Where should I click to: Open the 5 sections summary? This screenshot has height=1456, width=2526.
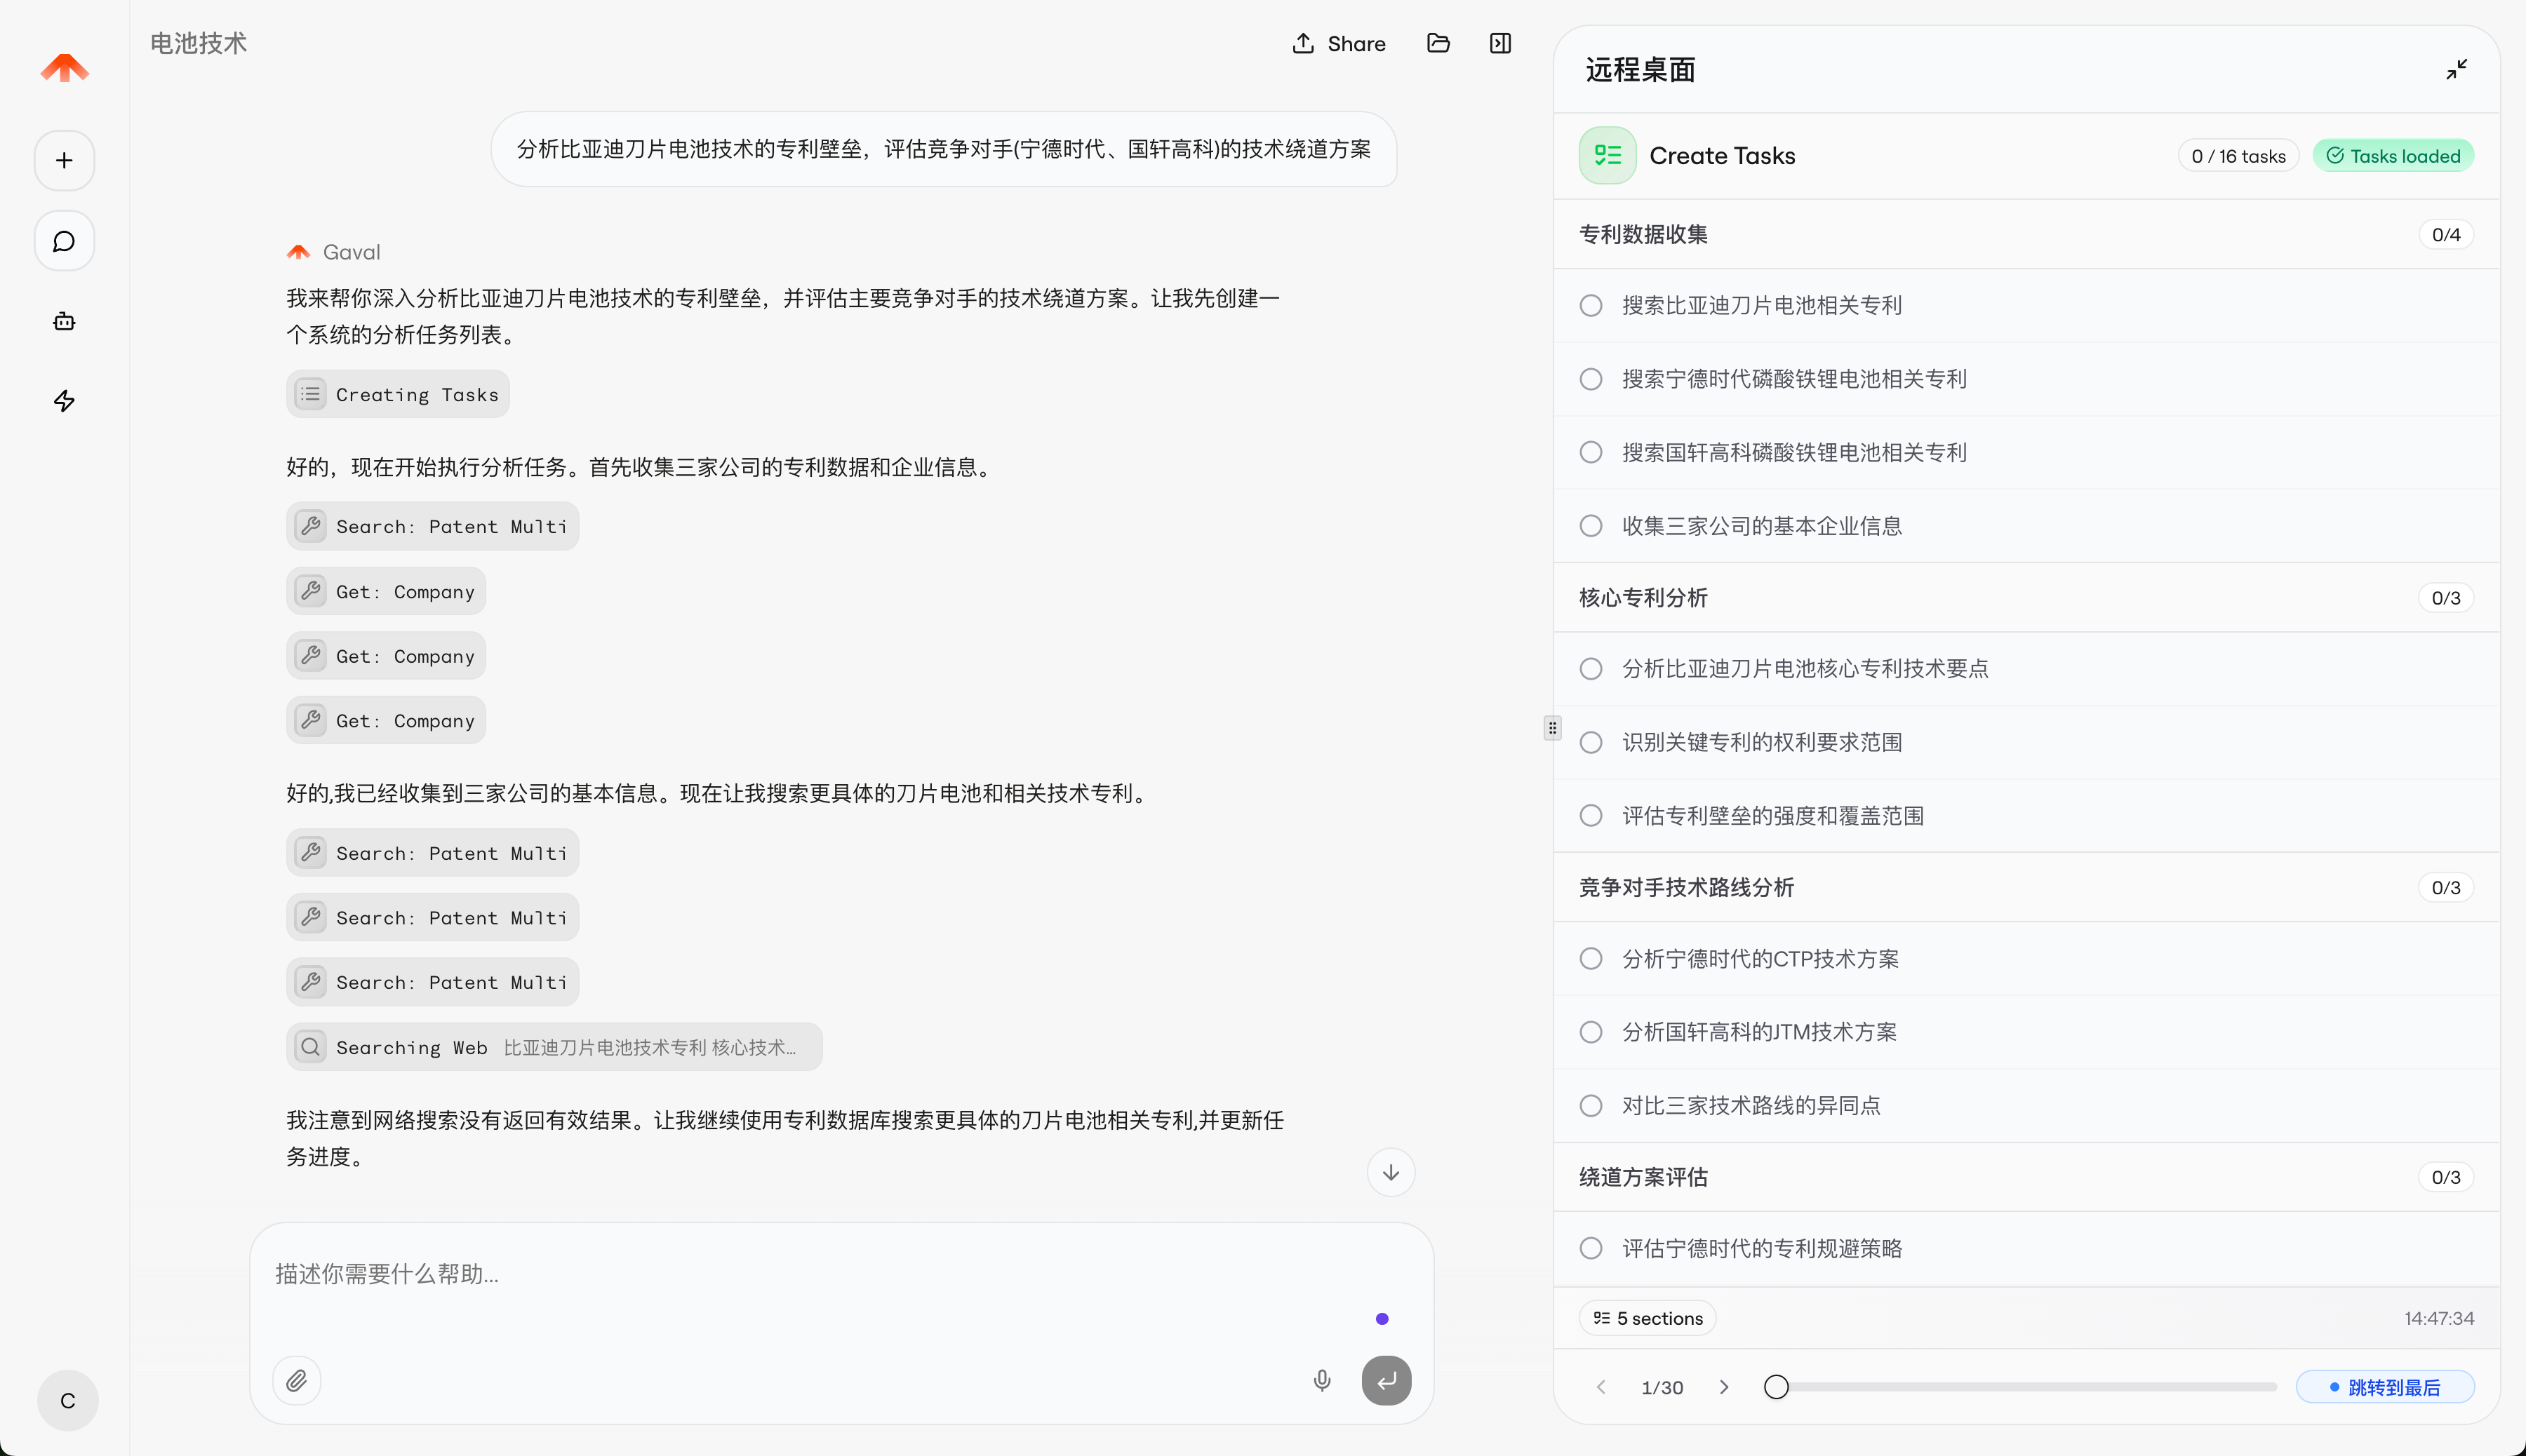[1647, 1318]
